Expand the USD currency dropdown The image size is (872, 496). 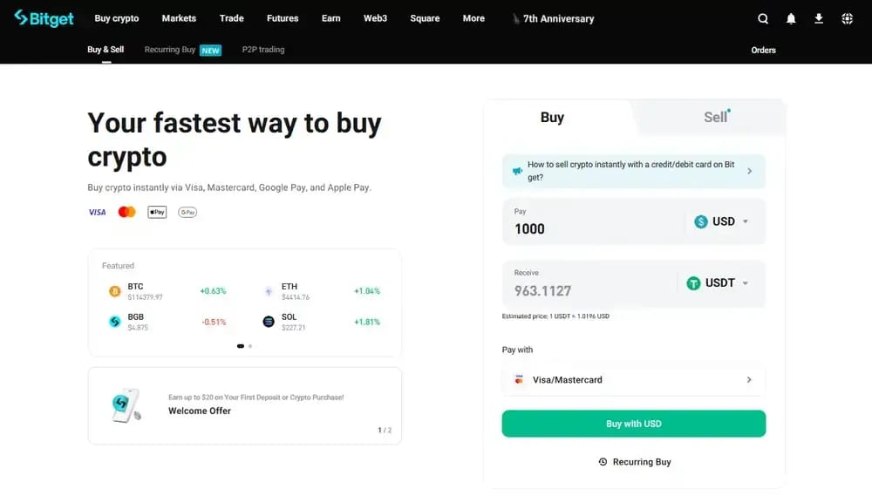[722, 221]
